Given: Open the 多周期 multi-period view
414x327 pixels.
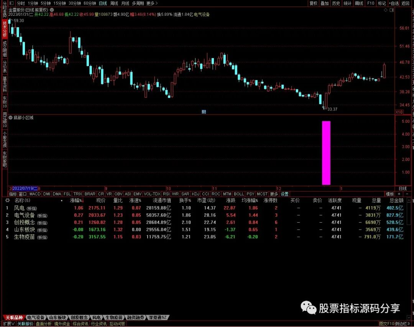Looking at the screenshot, I should [138, 3].
